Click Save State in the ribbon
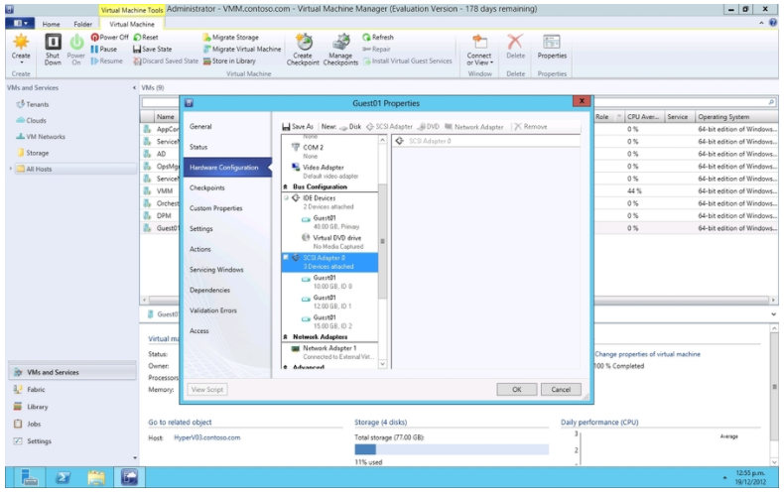This screenshot has width=784, height=494. [x=152, y=49]
